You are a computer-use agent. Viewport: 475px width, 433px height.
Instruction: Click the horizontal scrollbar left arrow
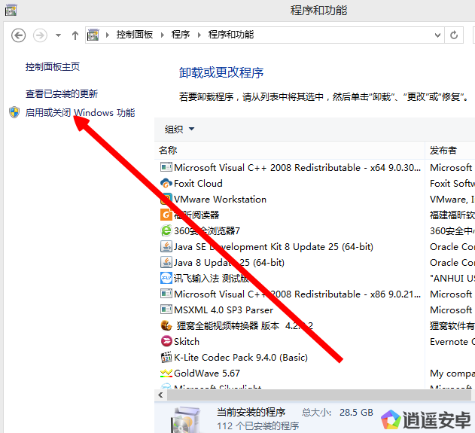(160, 395)
